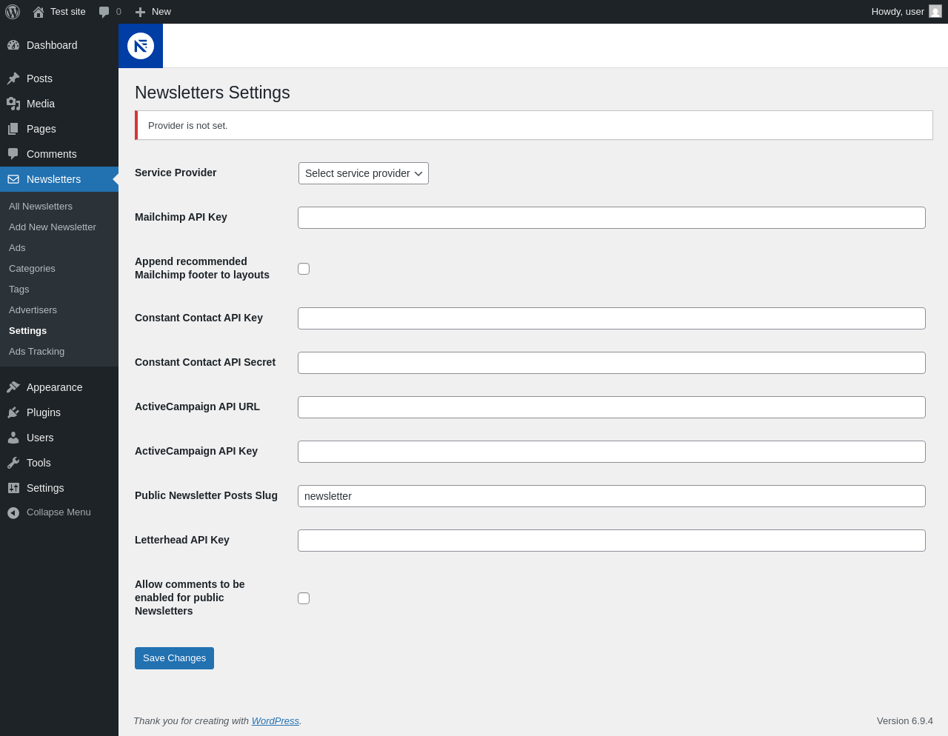Enable Append recommended Mailchimp footer checkbox

point(304,269)
